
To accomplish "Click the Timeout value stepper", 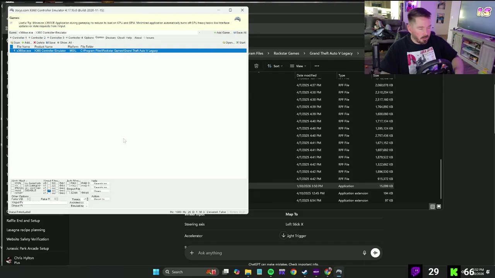I will pyautogui.click(x=87, y=199).
